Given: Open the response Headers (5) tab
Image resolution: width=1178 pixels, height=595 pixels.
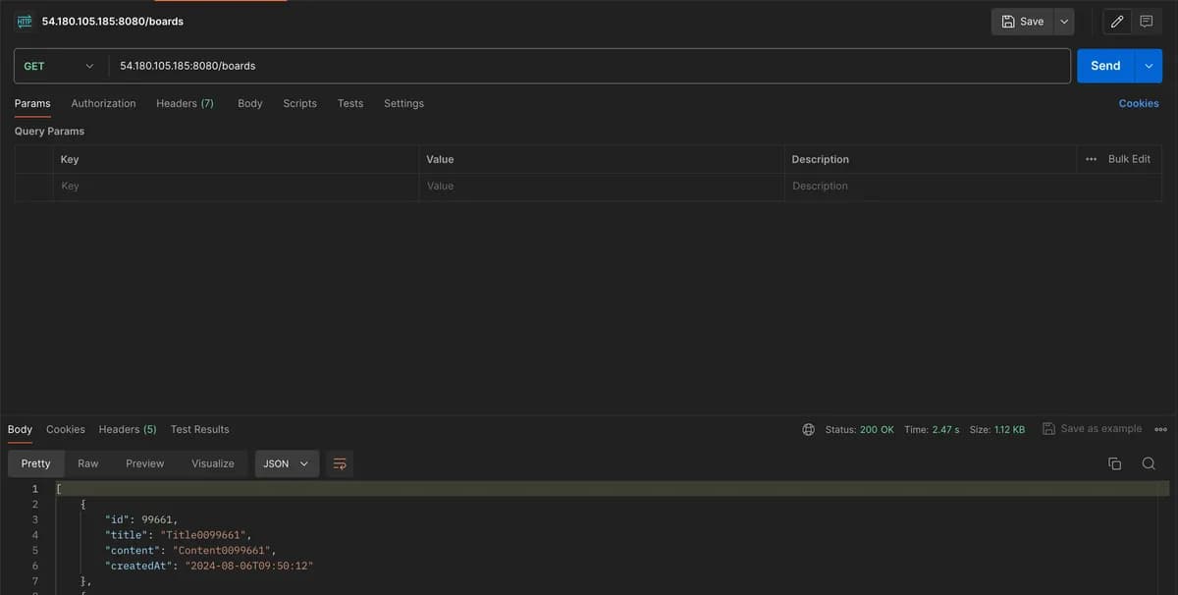Looking at the screenshot, I should point(128,429).
